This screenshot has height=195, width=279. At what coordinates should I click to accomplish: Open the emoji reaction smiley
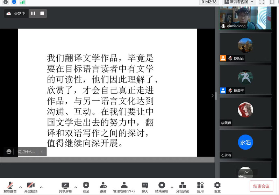click(9, 152)
